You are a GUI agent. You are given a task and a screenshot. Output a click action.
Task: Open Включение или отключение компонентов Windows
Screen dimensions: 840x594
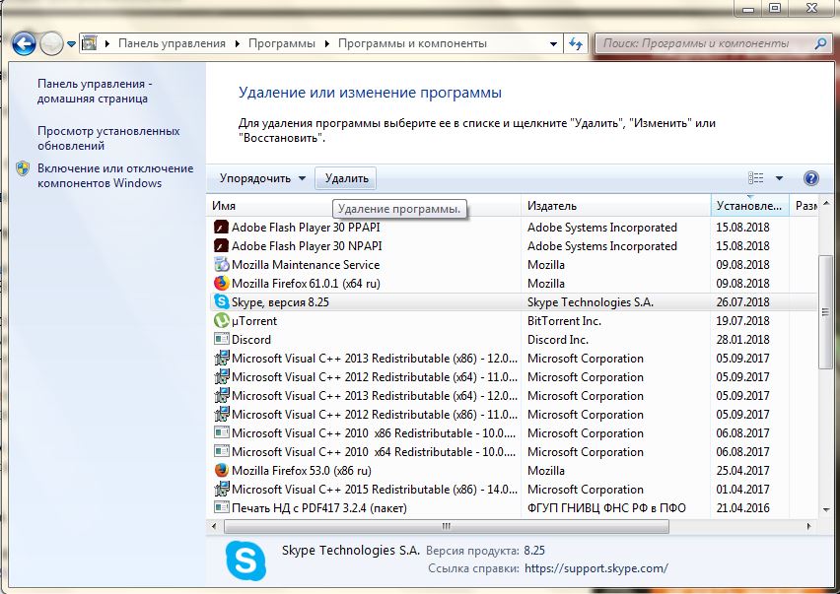pos(115,175)
